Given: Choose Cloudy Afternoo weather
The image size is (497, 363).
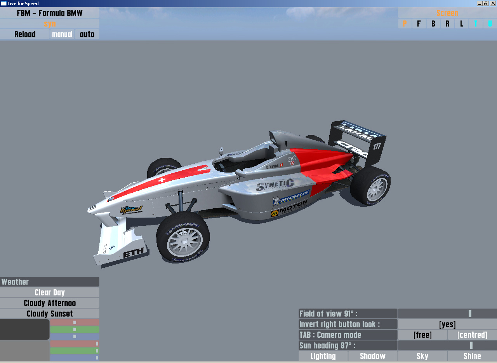Looking at the screenshot, I should [50, 303].
